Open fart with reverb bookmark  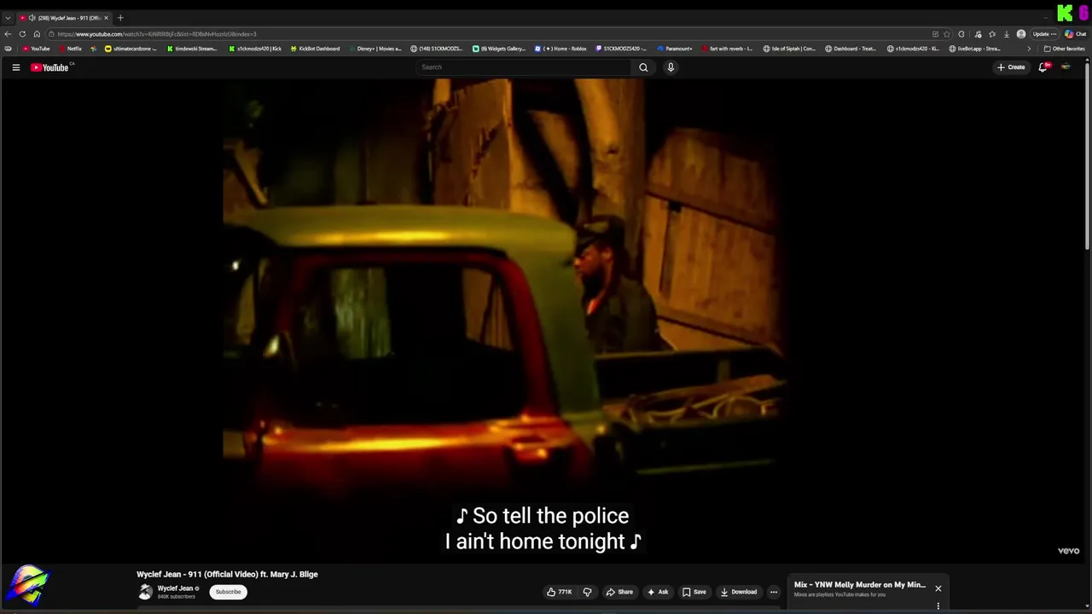[x=727, y=49]
